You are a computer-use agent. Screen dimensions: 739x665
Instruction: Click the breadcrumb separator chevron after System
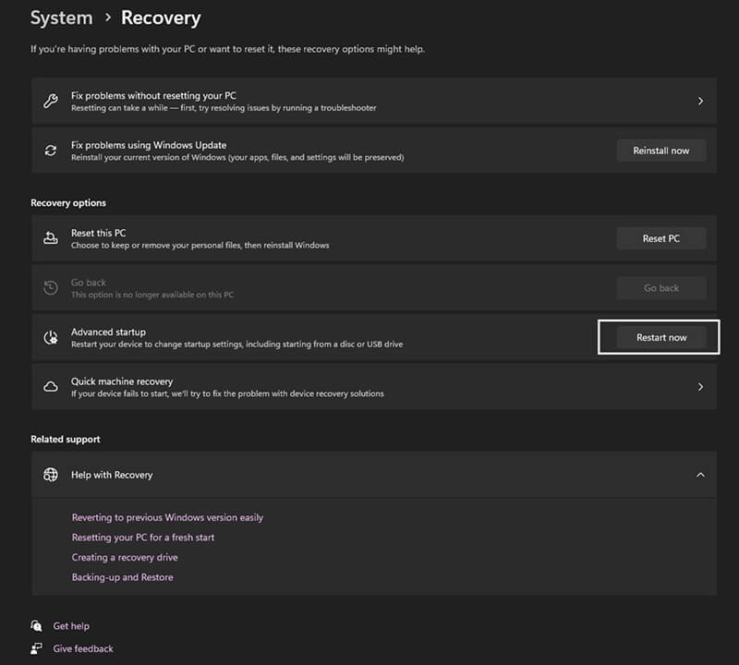point(108,18)
